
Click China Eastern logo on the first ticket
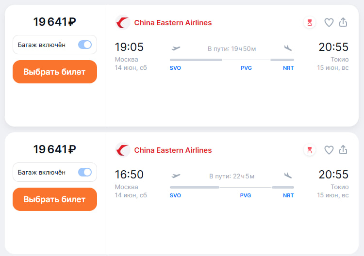pyautogui.click(x=123, y=22)
